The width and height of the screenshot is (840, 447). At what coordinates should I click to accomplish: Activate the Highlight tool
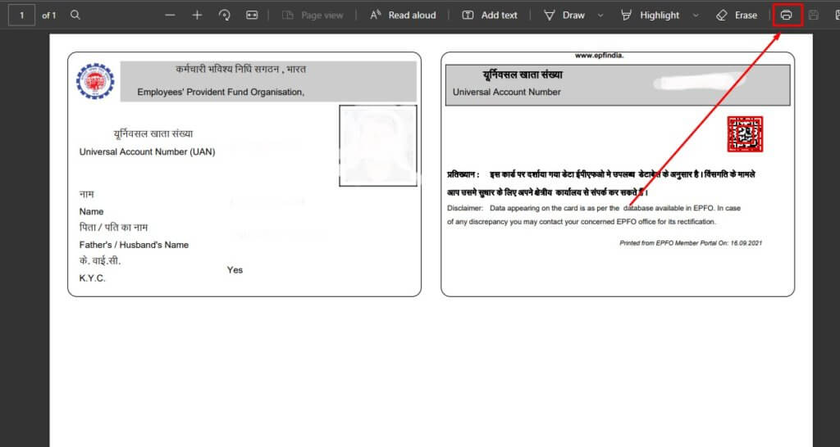pos(650,15)
